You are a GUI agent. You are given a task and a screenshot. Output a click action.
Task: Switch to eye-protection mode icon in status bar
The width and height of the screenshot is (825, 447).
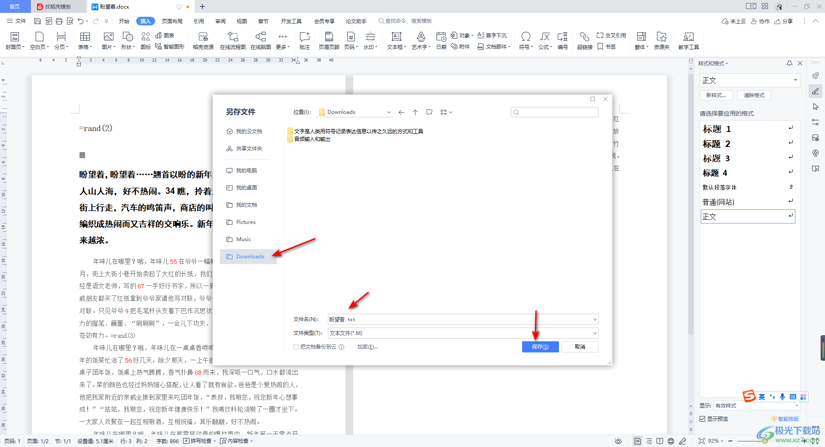(x=618, y=441)
